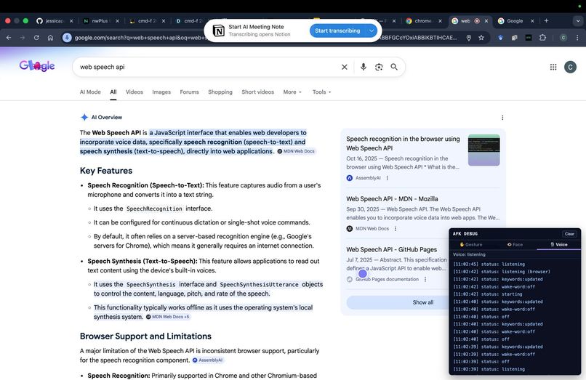This screenshot has height=380, width=586.
Task: Click the Notion icon in meeting note popup
Action: (219, 31)
